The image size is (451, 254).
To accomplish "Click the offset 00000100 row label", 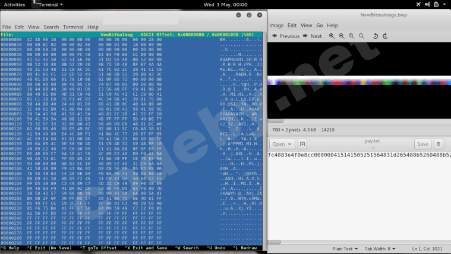I will (x=11, y=118).
